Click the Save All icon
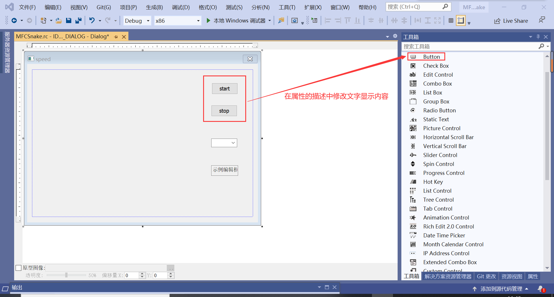Screen dimensions: 554x297 (x=78, y=20)
